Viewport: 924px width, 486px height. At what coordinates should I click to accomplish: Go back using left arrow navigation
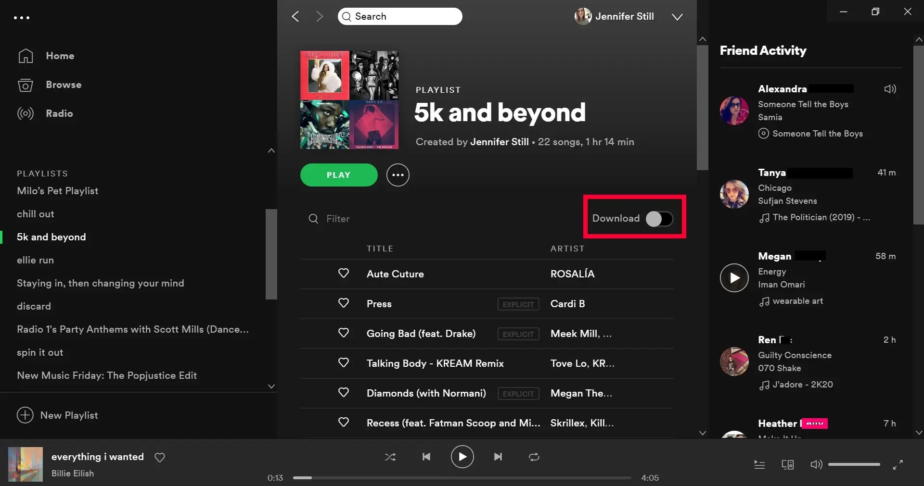click(x=295, y=16)
